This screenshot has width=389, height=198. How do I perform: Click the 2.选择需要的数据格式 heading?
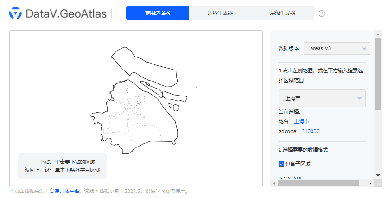303,150
